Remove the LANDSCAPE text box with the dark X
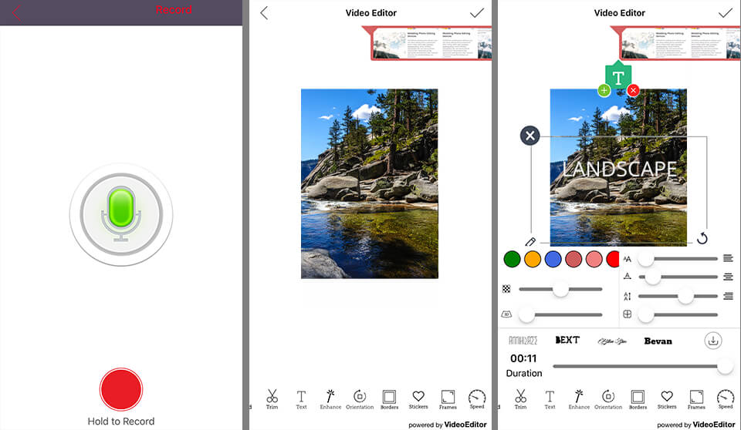 coord(530,136)
